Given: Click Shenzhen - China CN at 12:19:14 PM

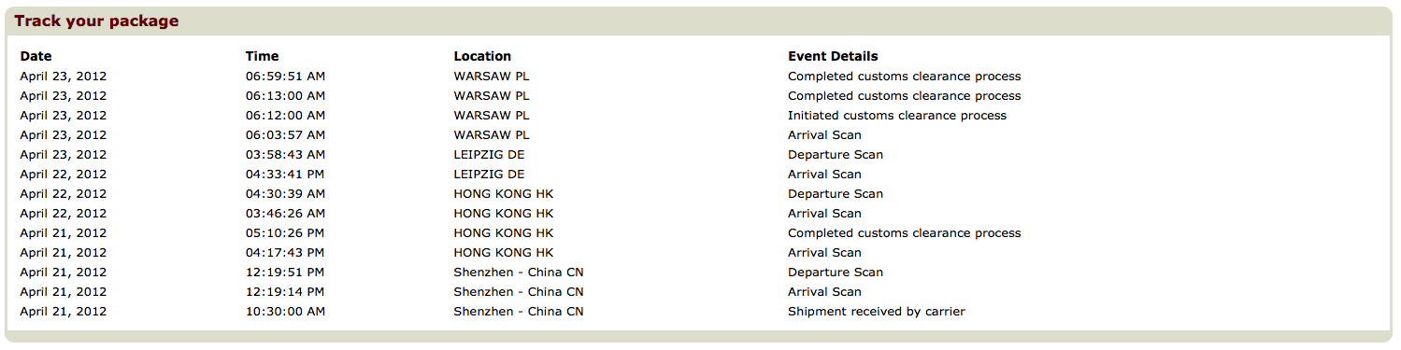Looking at the screenshot, I should [519, 292].
